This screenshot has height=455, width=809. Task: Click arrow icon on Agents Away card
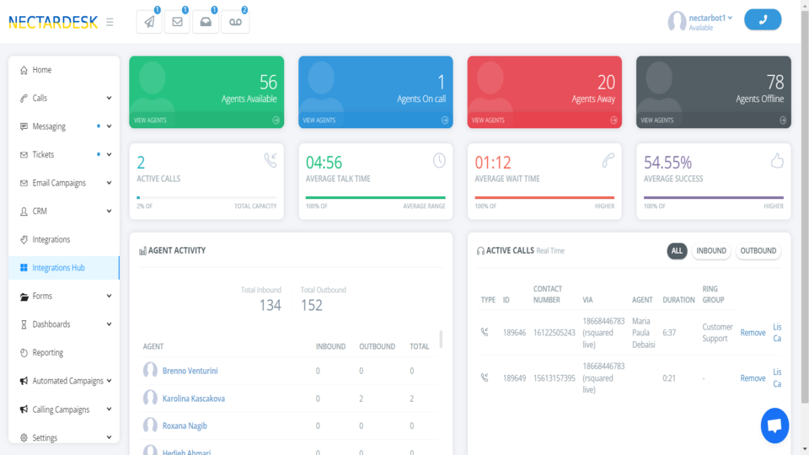click(613, 120)
